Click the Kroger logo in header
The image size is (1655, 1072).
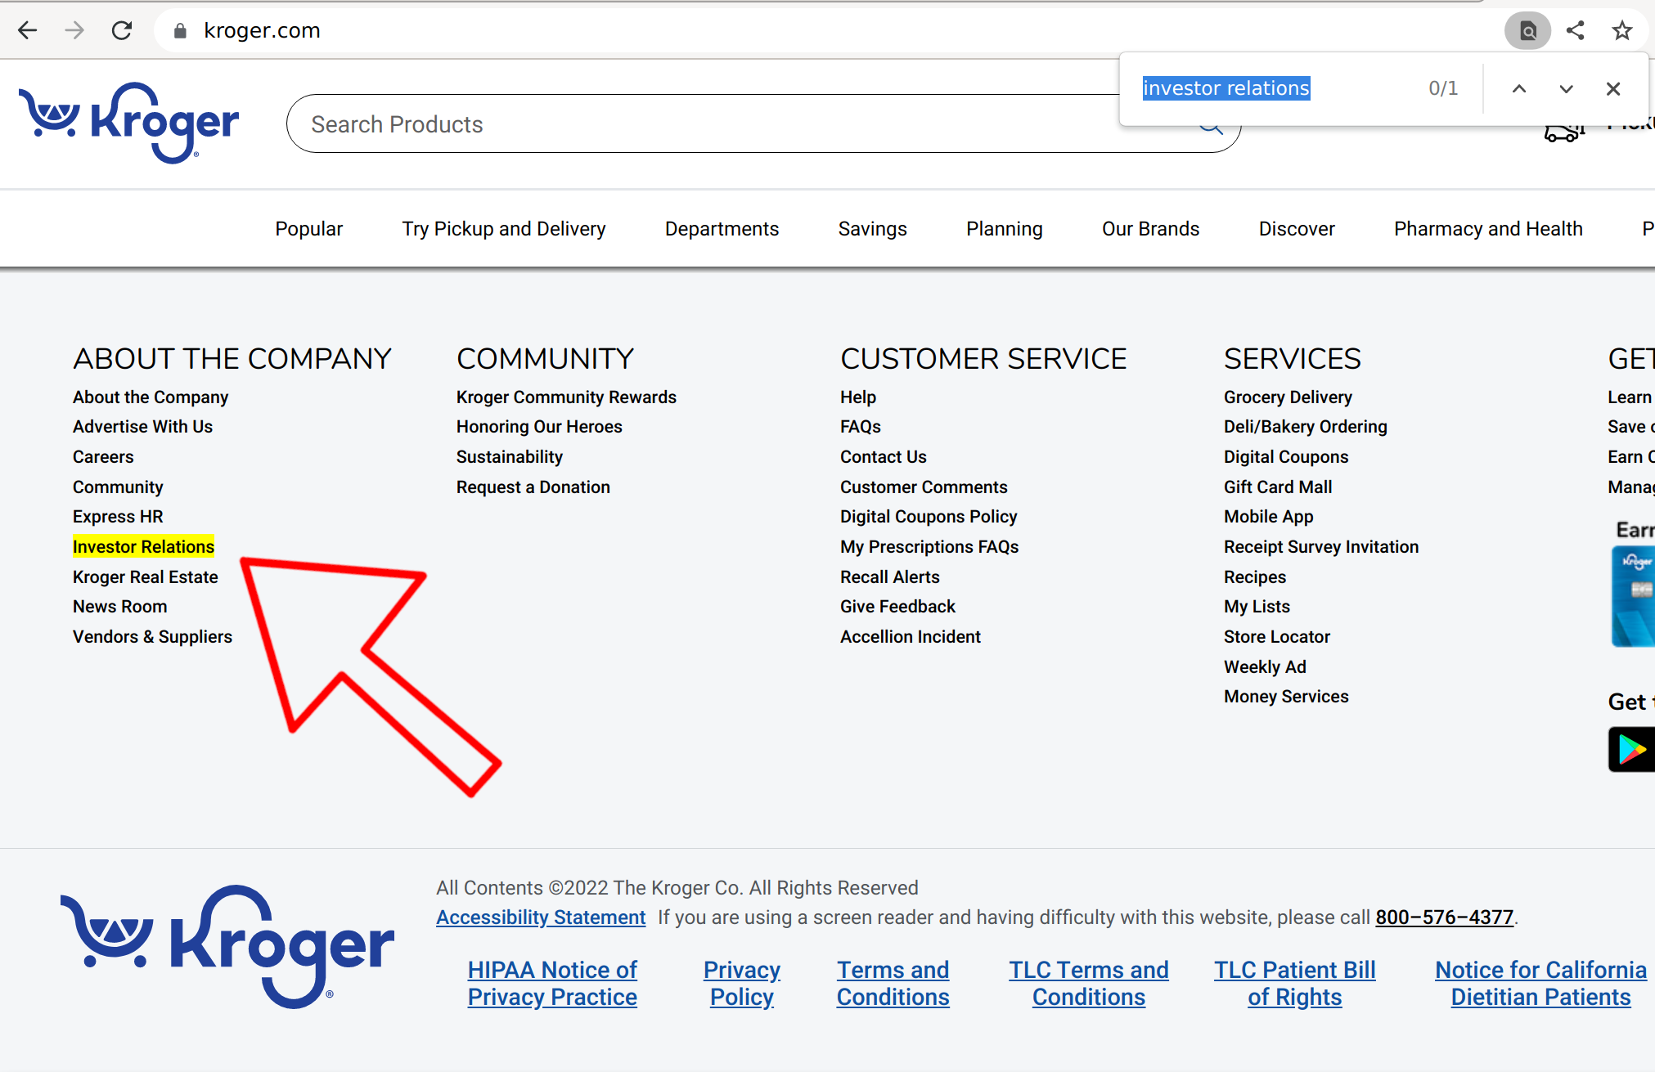tap(133, 120)
